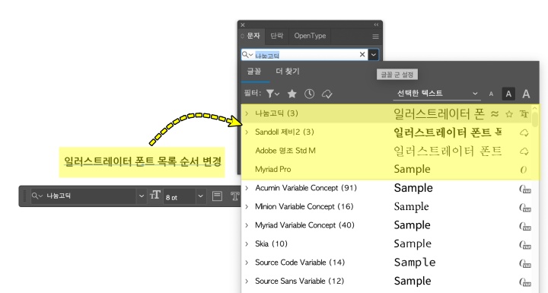Click variable font icon on Source Sans Variable
This screenshot has height=293, width=548.
525,282
